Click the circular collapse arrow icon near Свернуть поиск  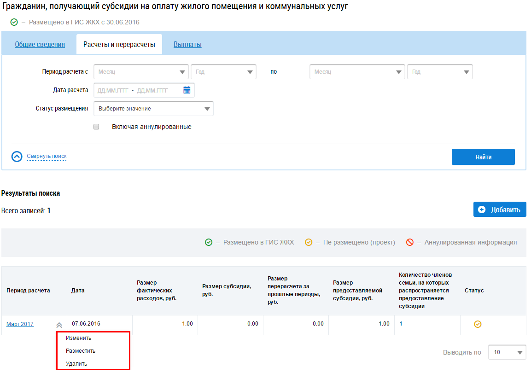tap(17, 157)
